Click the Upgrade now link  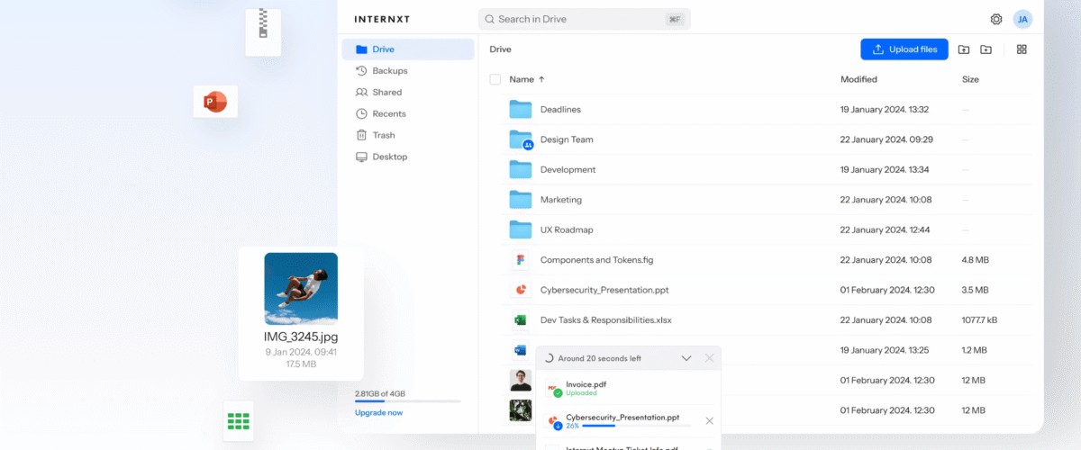coord(378,413)
